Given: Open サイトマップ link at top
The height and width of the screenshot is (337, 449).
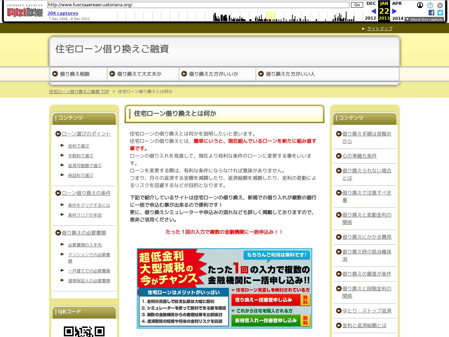Looking at the screenshot, I should click(x=380, y=29).
